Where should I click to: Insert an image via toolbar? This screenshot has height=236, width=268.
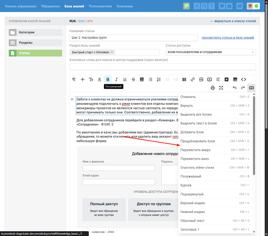201,79
